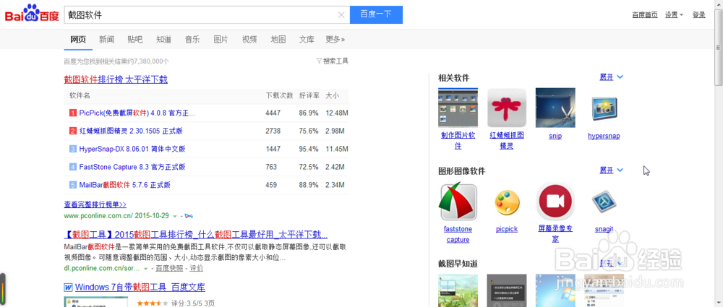Click 百度快照 link
Viewport: 723px width, 307px height.
(169, 268)
